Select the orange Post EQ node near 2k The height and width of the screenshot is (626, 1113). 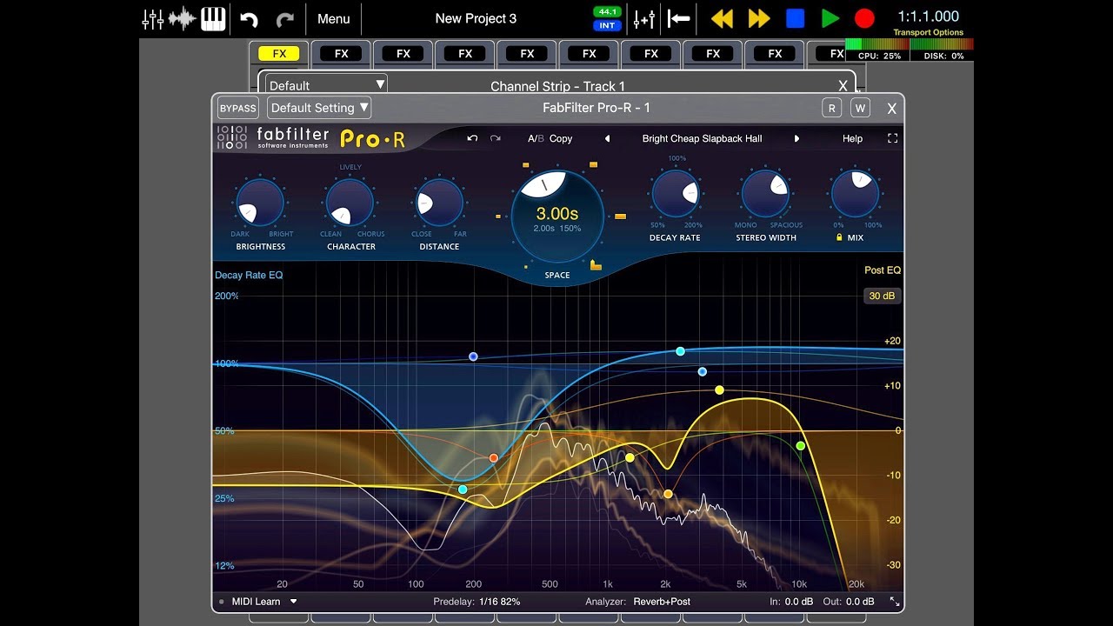tap(668, 494)
